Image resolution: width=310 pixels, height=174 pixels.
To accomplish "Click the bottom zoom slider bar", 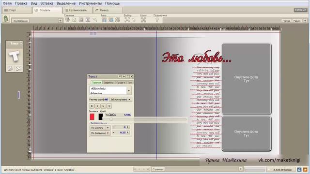I will point(255,170).
